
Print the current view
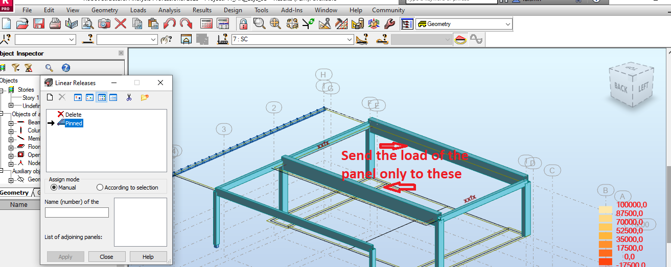pos(55,23)
